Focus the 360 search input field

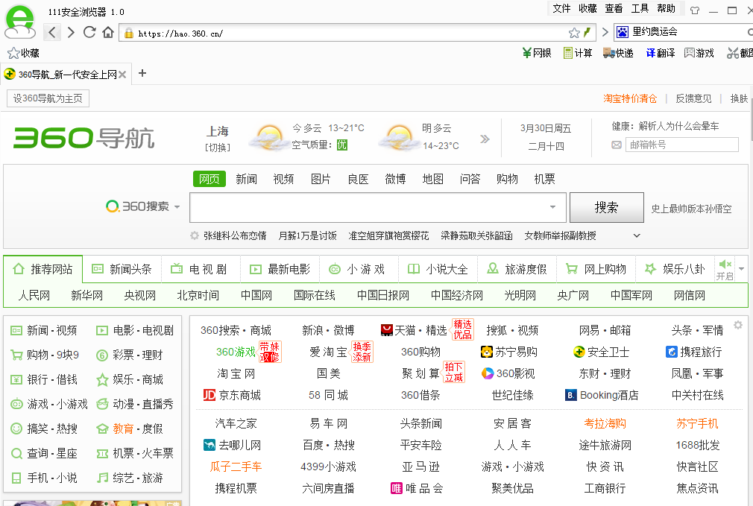(378, 207)
